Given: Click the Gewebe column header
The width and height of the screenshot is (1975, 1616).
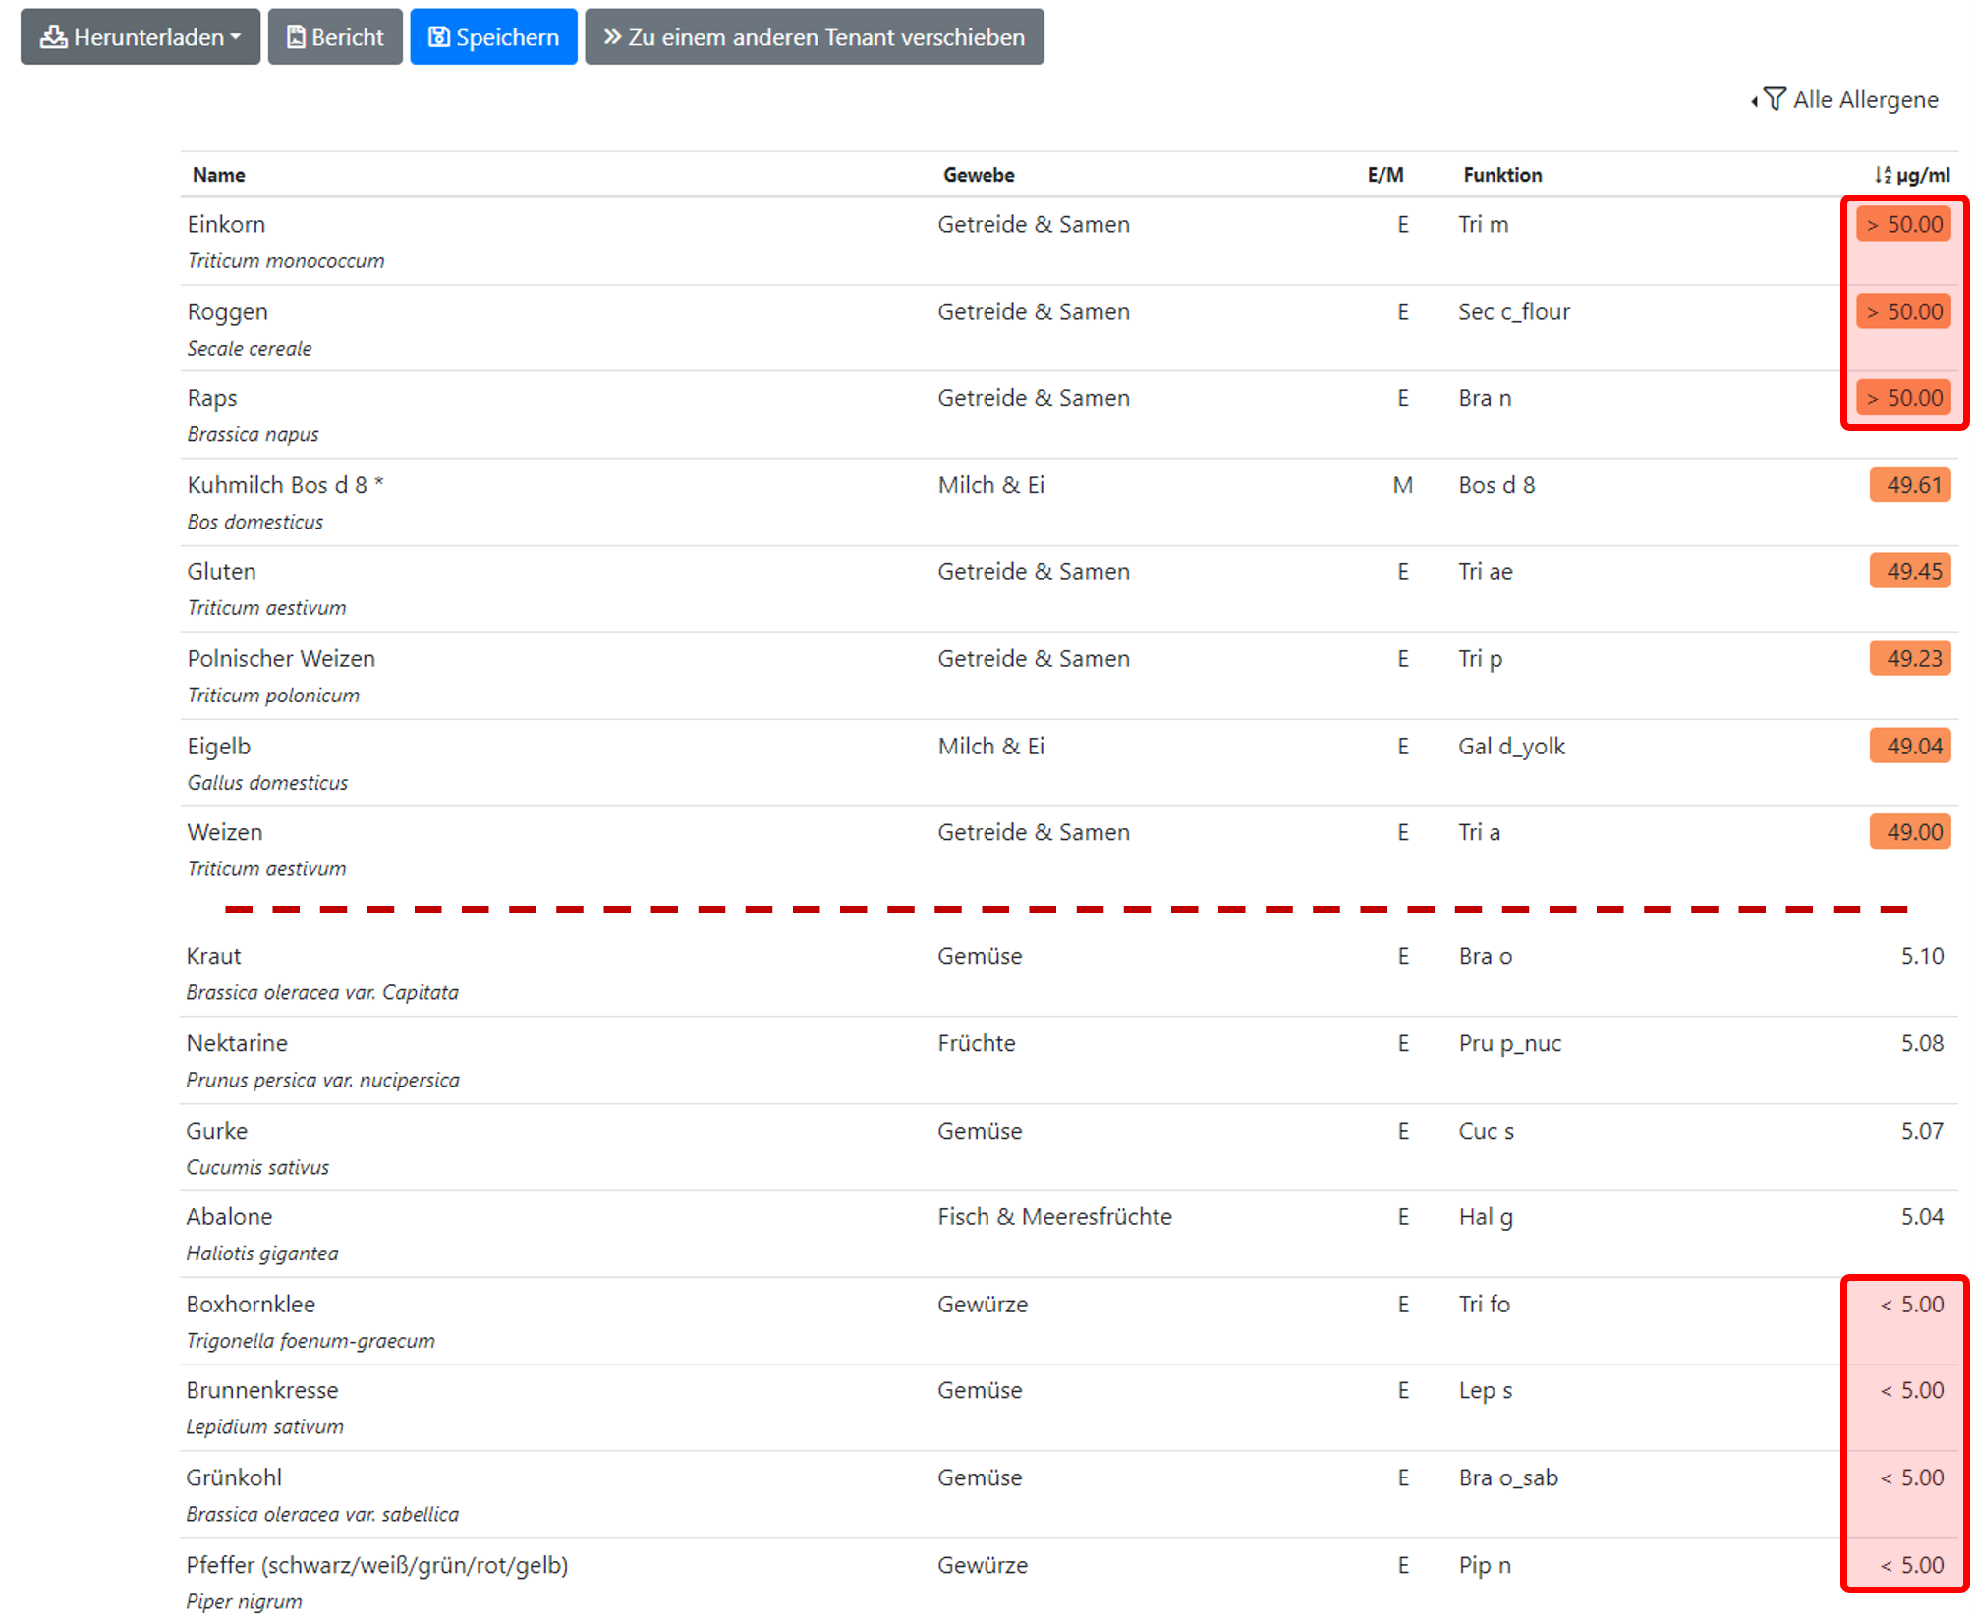Looking at the screenshot, I should [x=978, y=175].
